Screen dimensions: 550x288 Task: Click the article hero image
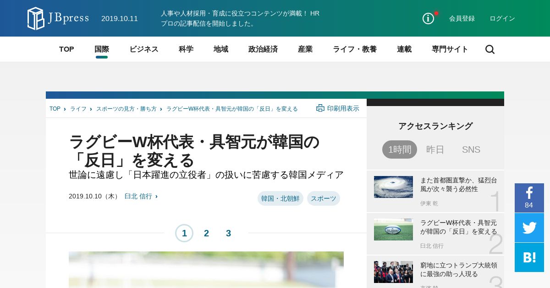206,270
